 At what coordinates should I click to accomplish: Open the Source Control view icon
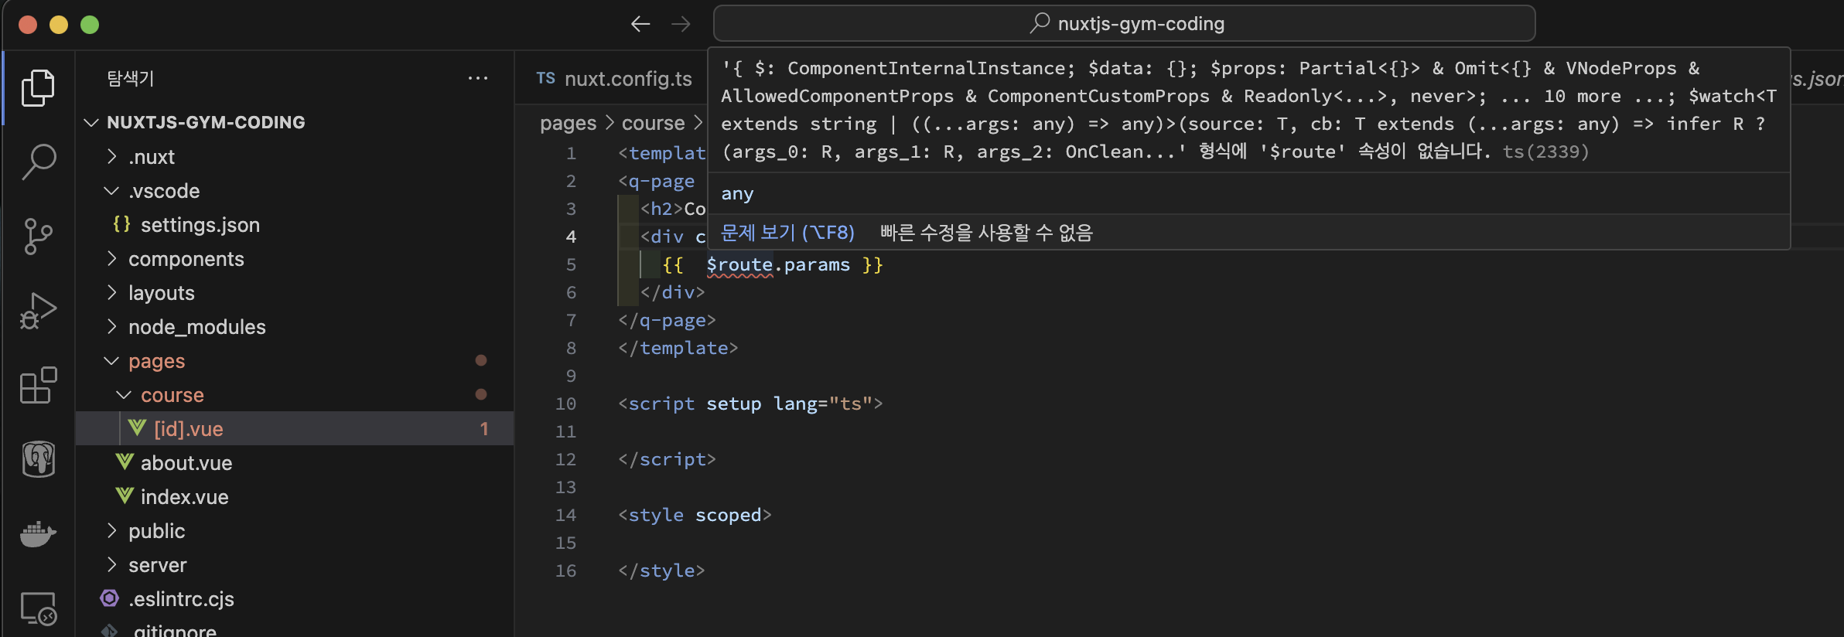click(x=38, y=237)
